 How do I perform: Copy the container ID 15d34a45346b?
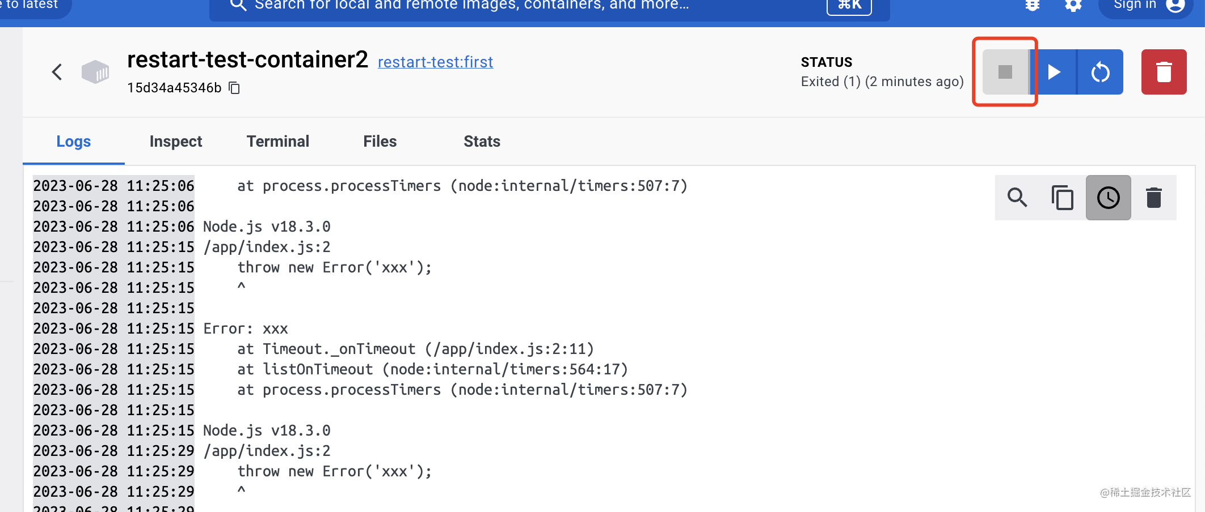[234, 88]
